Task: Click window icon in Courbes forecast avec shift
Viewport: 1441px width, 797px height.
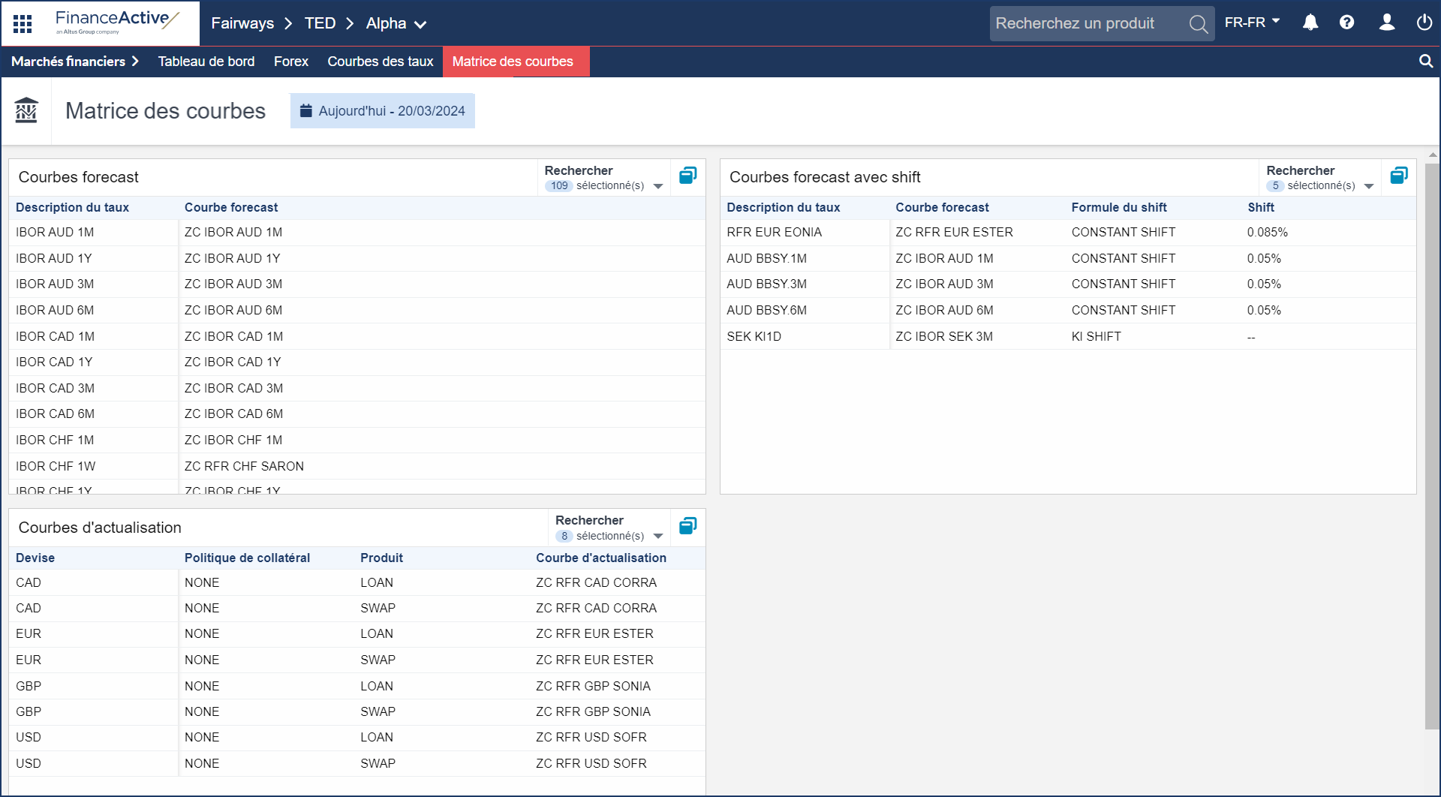Action: [1399, 176]
